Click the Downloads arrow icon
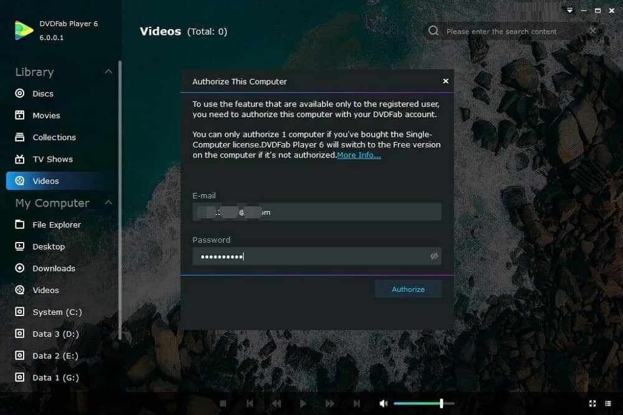This screenshot has width=623, height=415. (x=19, y=268)
